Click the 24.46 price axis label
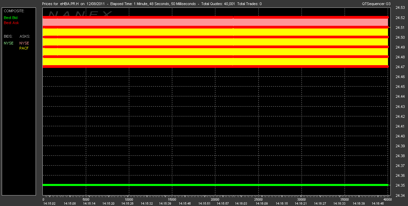This screenshot has width=408, height=206. (400, 77)
